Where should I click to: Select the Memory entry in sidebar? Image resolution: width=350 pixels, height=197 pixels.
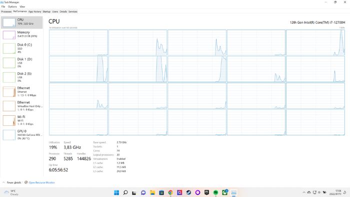pos(21,35)
